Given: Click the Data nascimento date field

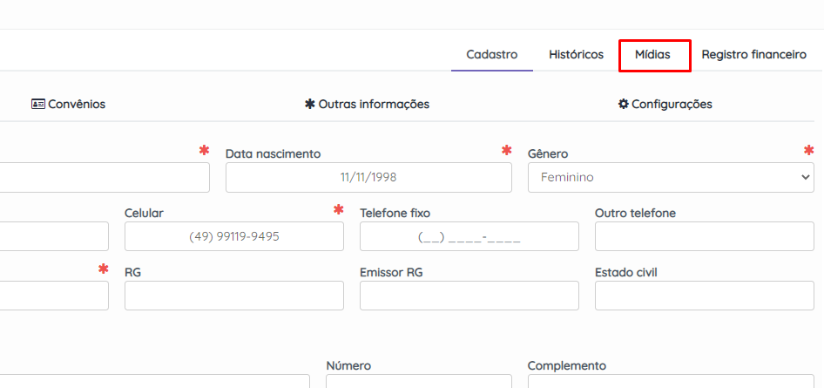Looking at the screenshot, I should coord(368,177).
